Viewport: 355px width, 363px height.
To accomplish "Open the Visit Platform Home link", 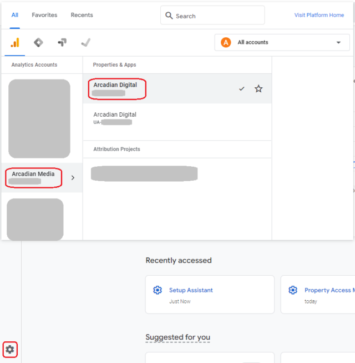I will coord(319,15).
